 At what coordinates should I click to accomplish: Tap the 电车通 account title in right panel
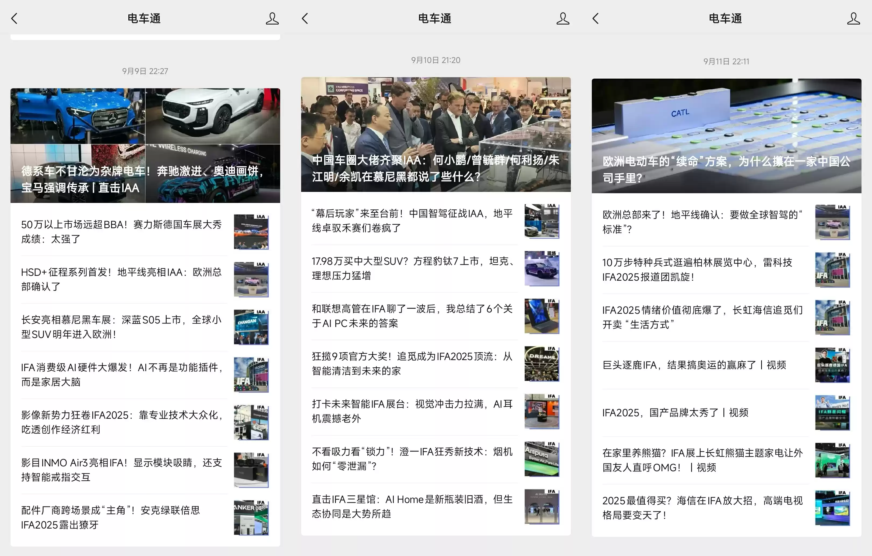(725, 18)
